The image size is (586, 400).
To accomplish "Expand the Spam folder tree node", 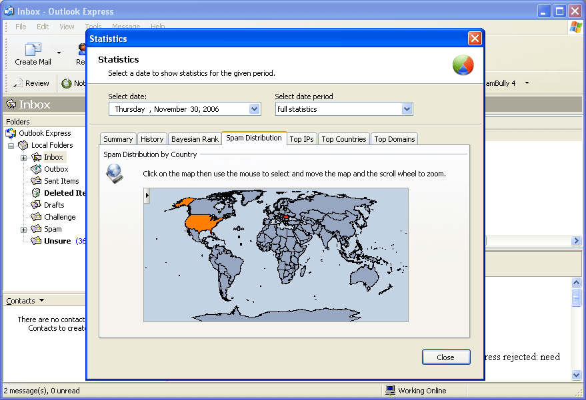I will click(x=24, y=230).
